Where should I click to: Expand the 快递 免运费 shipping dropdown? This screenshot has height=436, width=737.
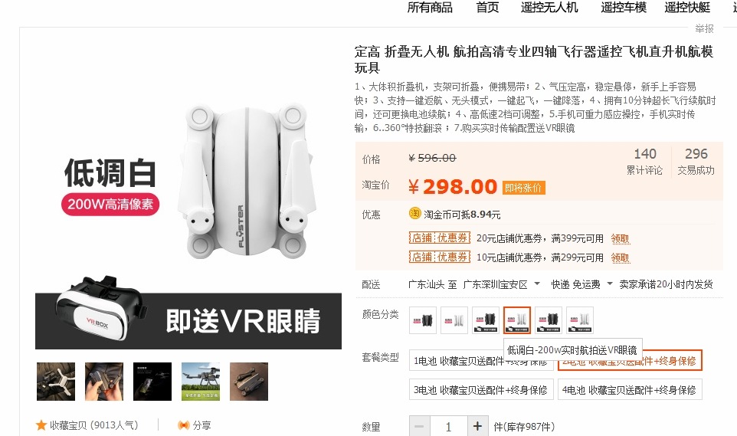click(610, 284)
